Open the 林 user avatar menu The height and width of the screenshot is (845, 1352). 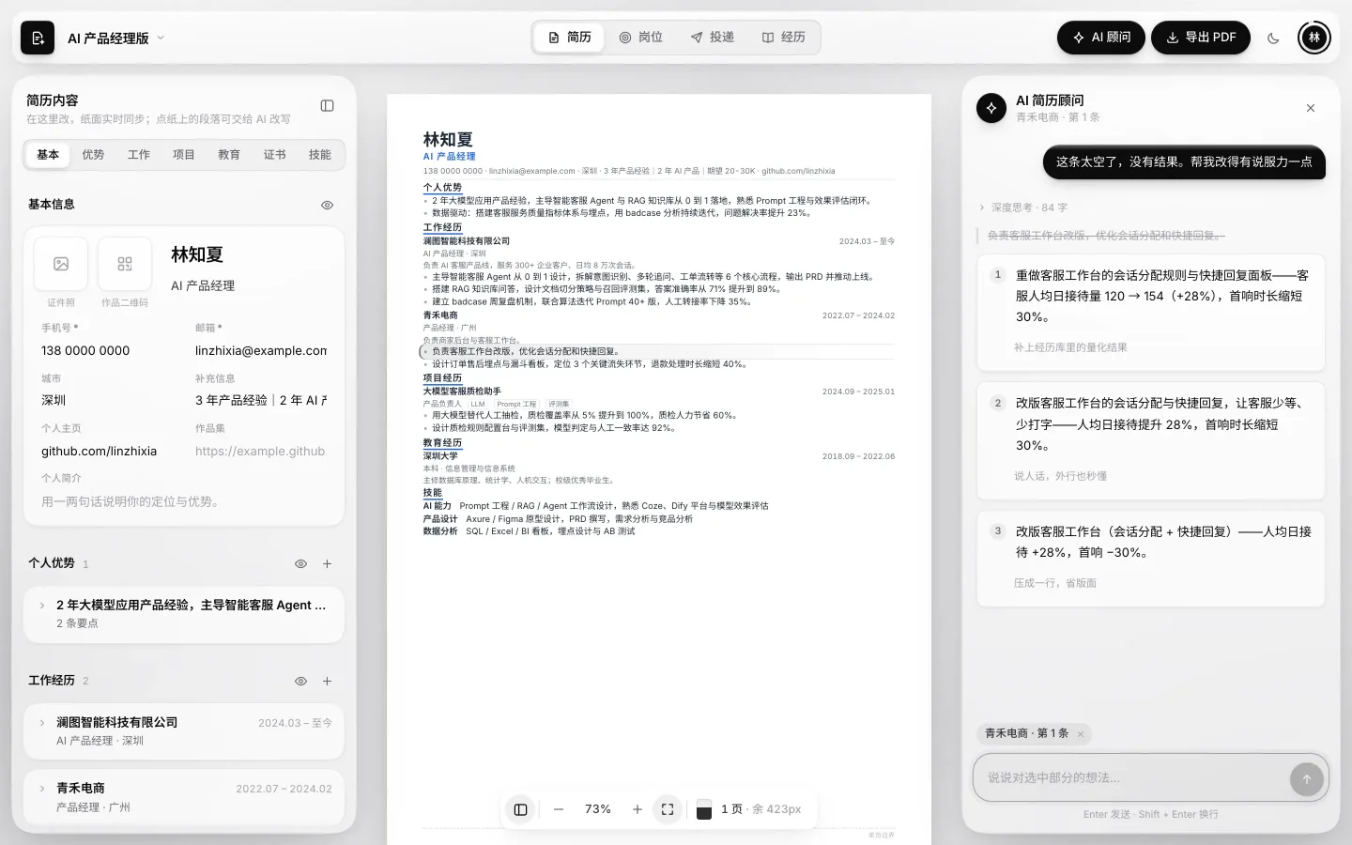pos(1314,38)
